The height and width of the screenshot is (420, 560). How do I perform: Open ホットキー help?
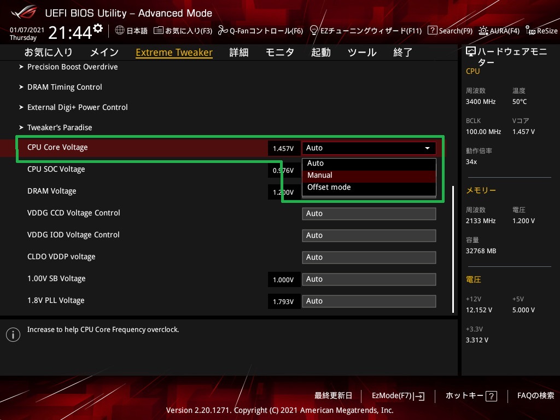(x=471, y=396)
